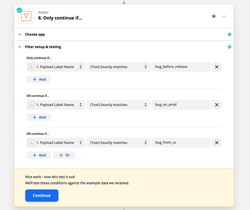This screenshot has width=250, height=210.
Task: Open the Exactly matches dropdown for bug_before_release
Action: point(118,67)
